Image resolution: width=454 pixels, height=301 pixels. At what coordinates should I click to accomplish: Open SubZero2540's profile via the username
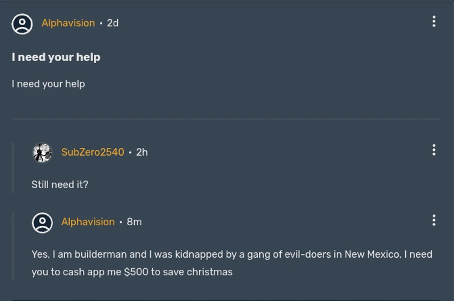(93, 152)
